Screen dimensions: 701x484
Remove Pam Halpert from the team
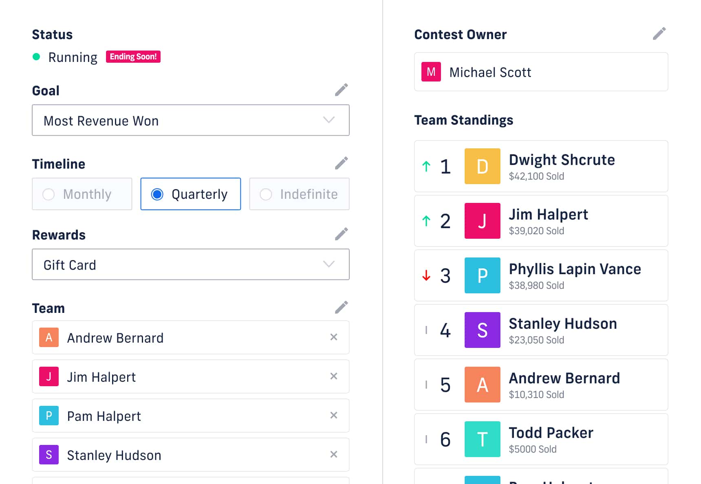point(334,416)
